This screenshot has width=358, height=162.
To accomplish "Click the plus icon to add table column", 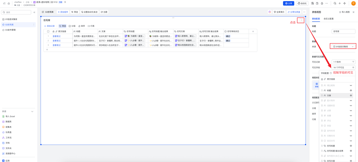I will pyautogui.click(x=253, y=32).
